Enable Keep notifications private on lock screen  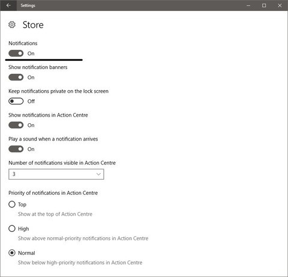16,101
